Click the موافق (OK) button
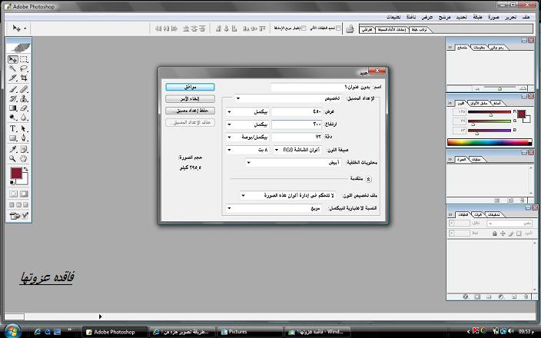Screen dimensions: 541x338 coord(189,88)
